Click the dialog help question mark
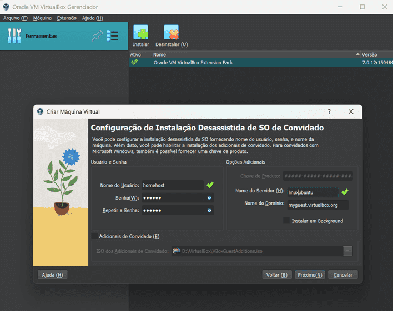 pos(329,111)
